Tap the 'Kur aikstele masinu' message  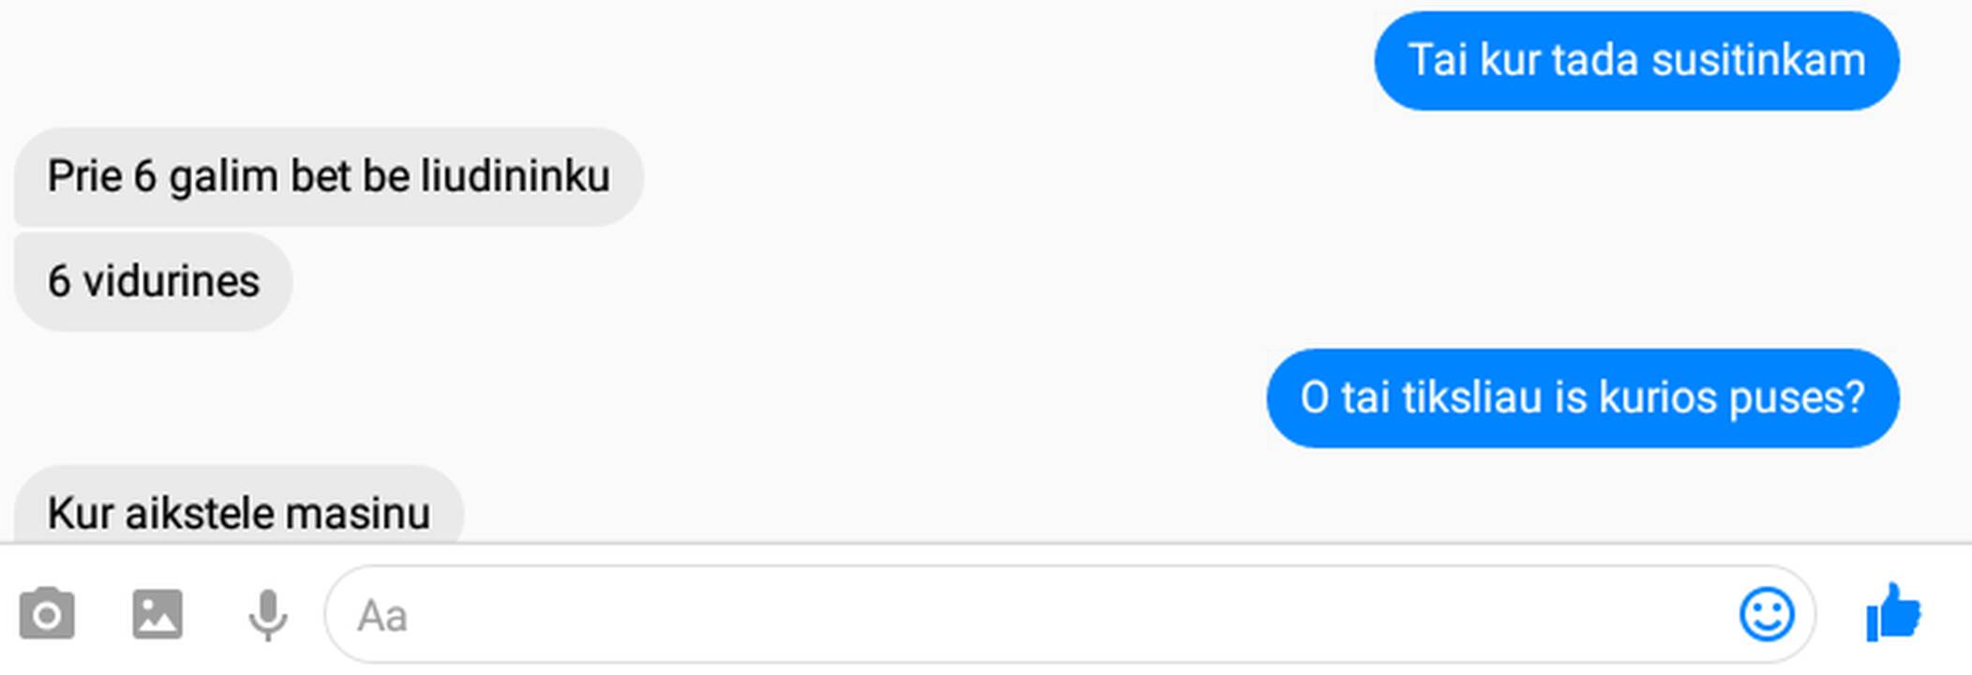tap(239, 506)
